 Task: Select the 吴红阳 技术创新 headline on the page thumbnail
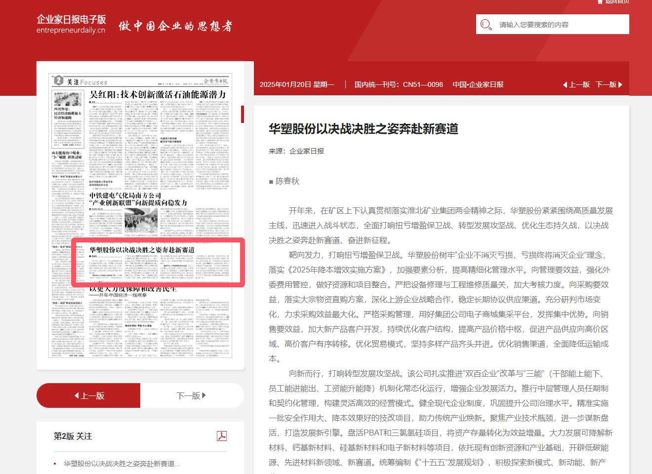[x=158, y=94]
